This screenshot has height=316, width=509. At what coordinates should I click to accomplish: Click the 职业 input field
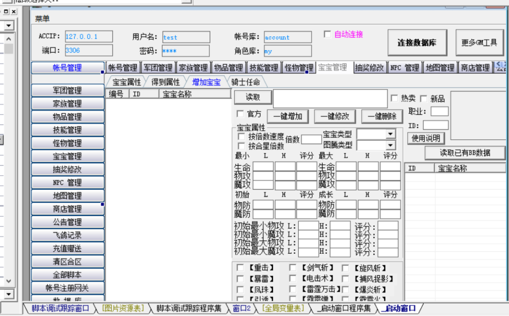pyautogui.click(x=439, y=111)
